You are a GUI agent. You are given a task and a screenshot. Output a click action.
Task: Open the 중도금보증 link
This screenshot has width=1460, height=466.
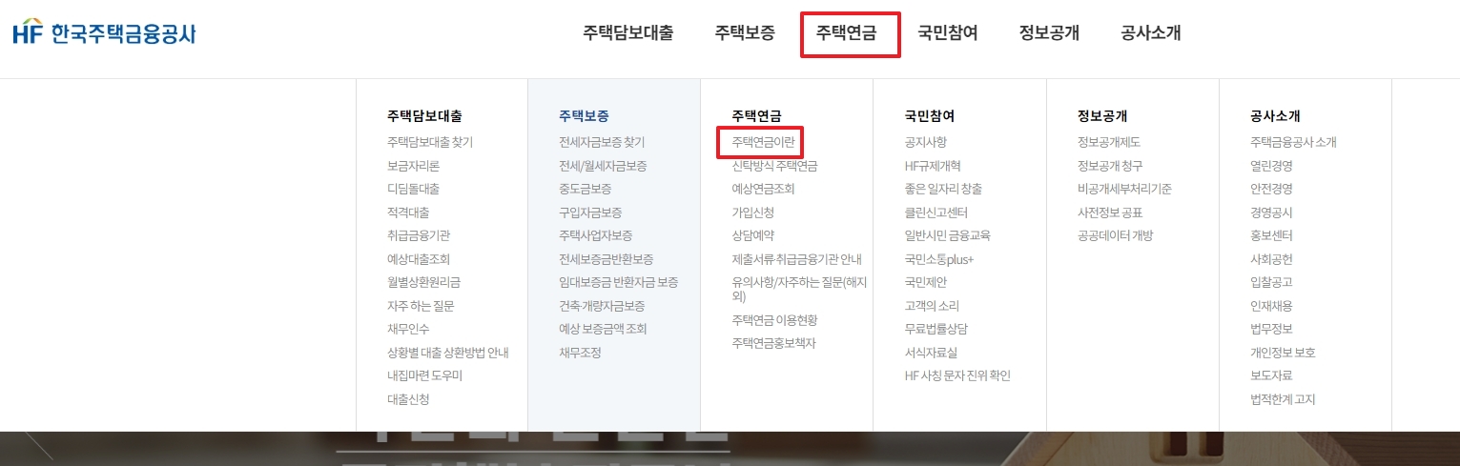pos(586,189)
